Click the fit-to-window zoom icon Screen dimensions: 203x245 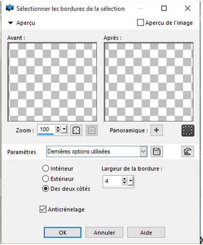coord(76,130)
